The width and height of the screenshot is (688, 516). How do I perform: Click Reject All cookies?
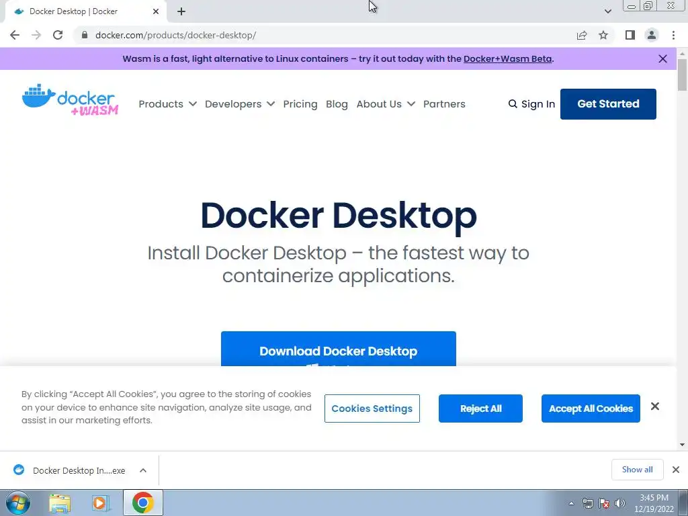[x=480, y=408]
